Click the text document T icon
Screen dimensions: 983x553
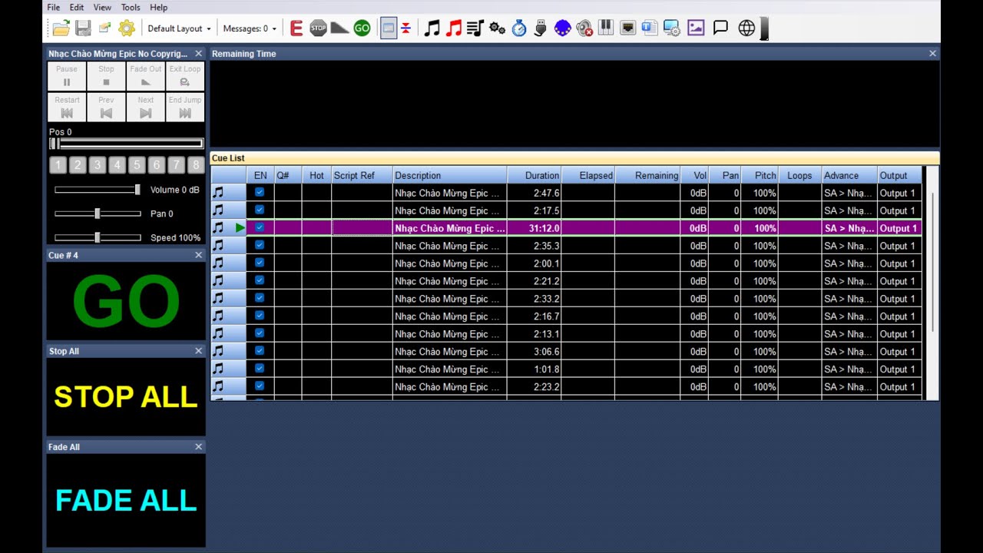tap(650, 28)
